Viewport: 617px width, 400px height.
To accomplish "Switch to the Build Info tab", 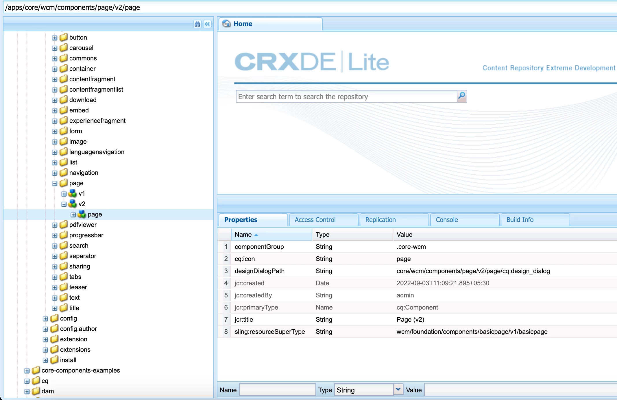I will 520,220.
